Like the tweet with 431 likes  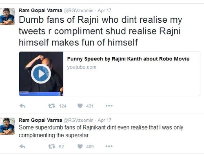80,106
